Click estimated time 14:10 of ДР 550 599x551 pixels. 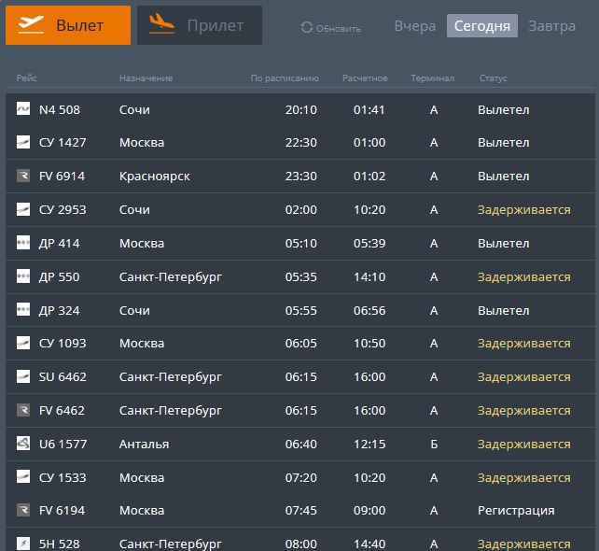[x=369, y=276]
